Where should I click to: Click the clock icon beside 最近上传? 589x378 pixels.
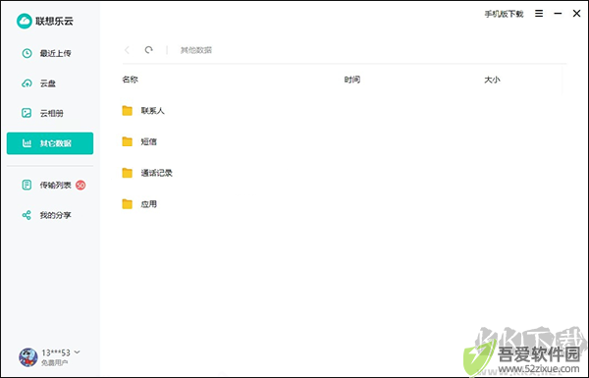pyautogui.click(x=27, y=53)
